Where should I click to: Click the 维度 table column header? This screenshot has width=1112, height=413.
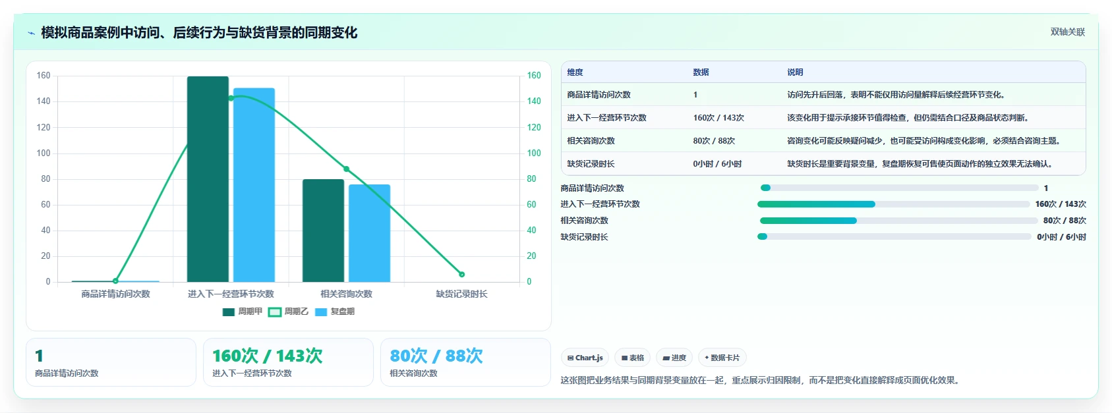pos(575,72)
